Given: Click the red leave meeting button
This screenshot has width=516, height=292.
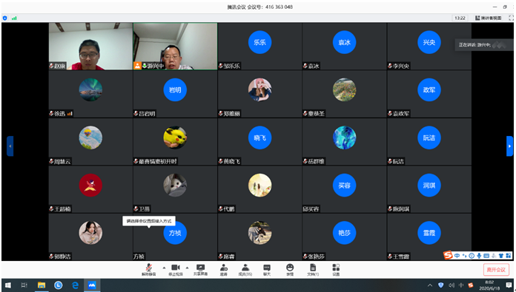Looking at the screenshot, I should 496,270.
